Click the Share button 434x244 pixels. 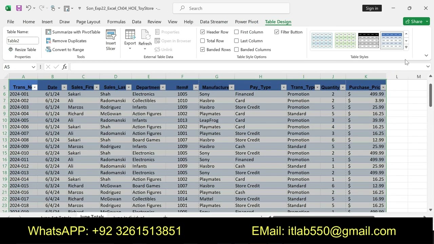(416, 21)
